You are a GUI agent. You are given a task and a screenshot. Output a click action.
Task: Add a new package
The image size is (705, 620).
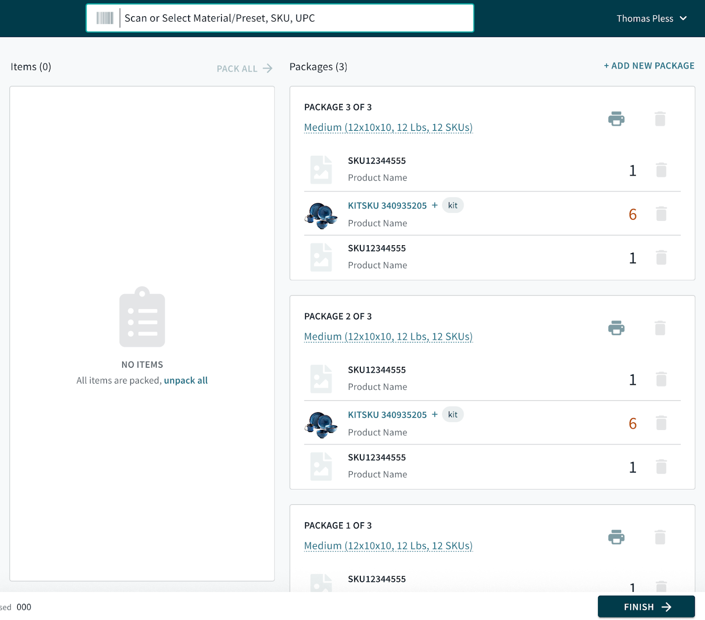tap(649, 66)
